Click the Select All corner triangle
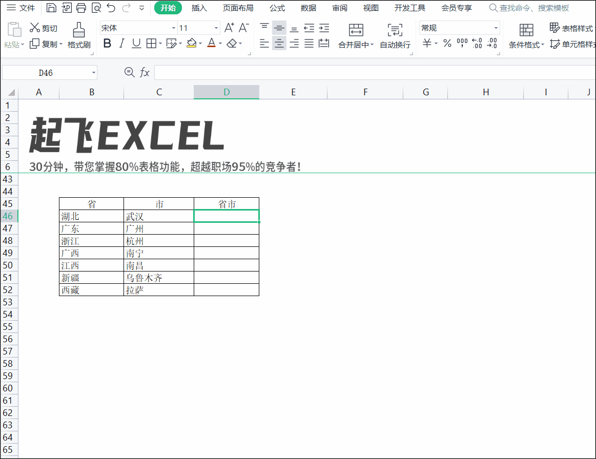 click(x=11, y=92)
